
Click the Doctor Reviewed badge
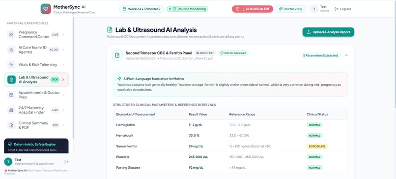tap(233, 53)
